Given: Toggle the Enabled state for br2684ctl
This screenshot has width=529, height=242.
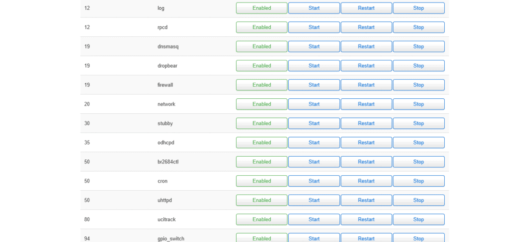Looking at the screenshot, I should 261,162.
